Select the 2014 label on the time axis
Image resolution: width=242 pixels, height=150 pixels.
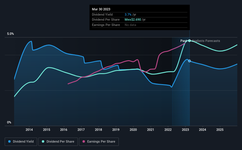29,130
